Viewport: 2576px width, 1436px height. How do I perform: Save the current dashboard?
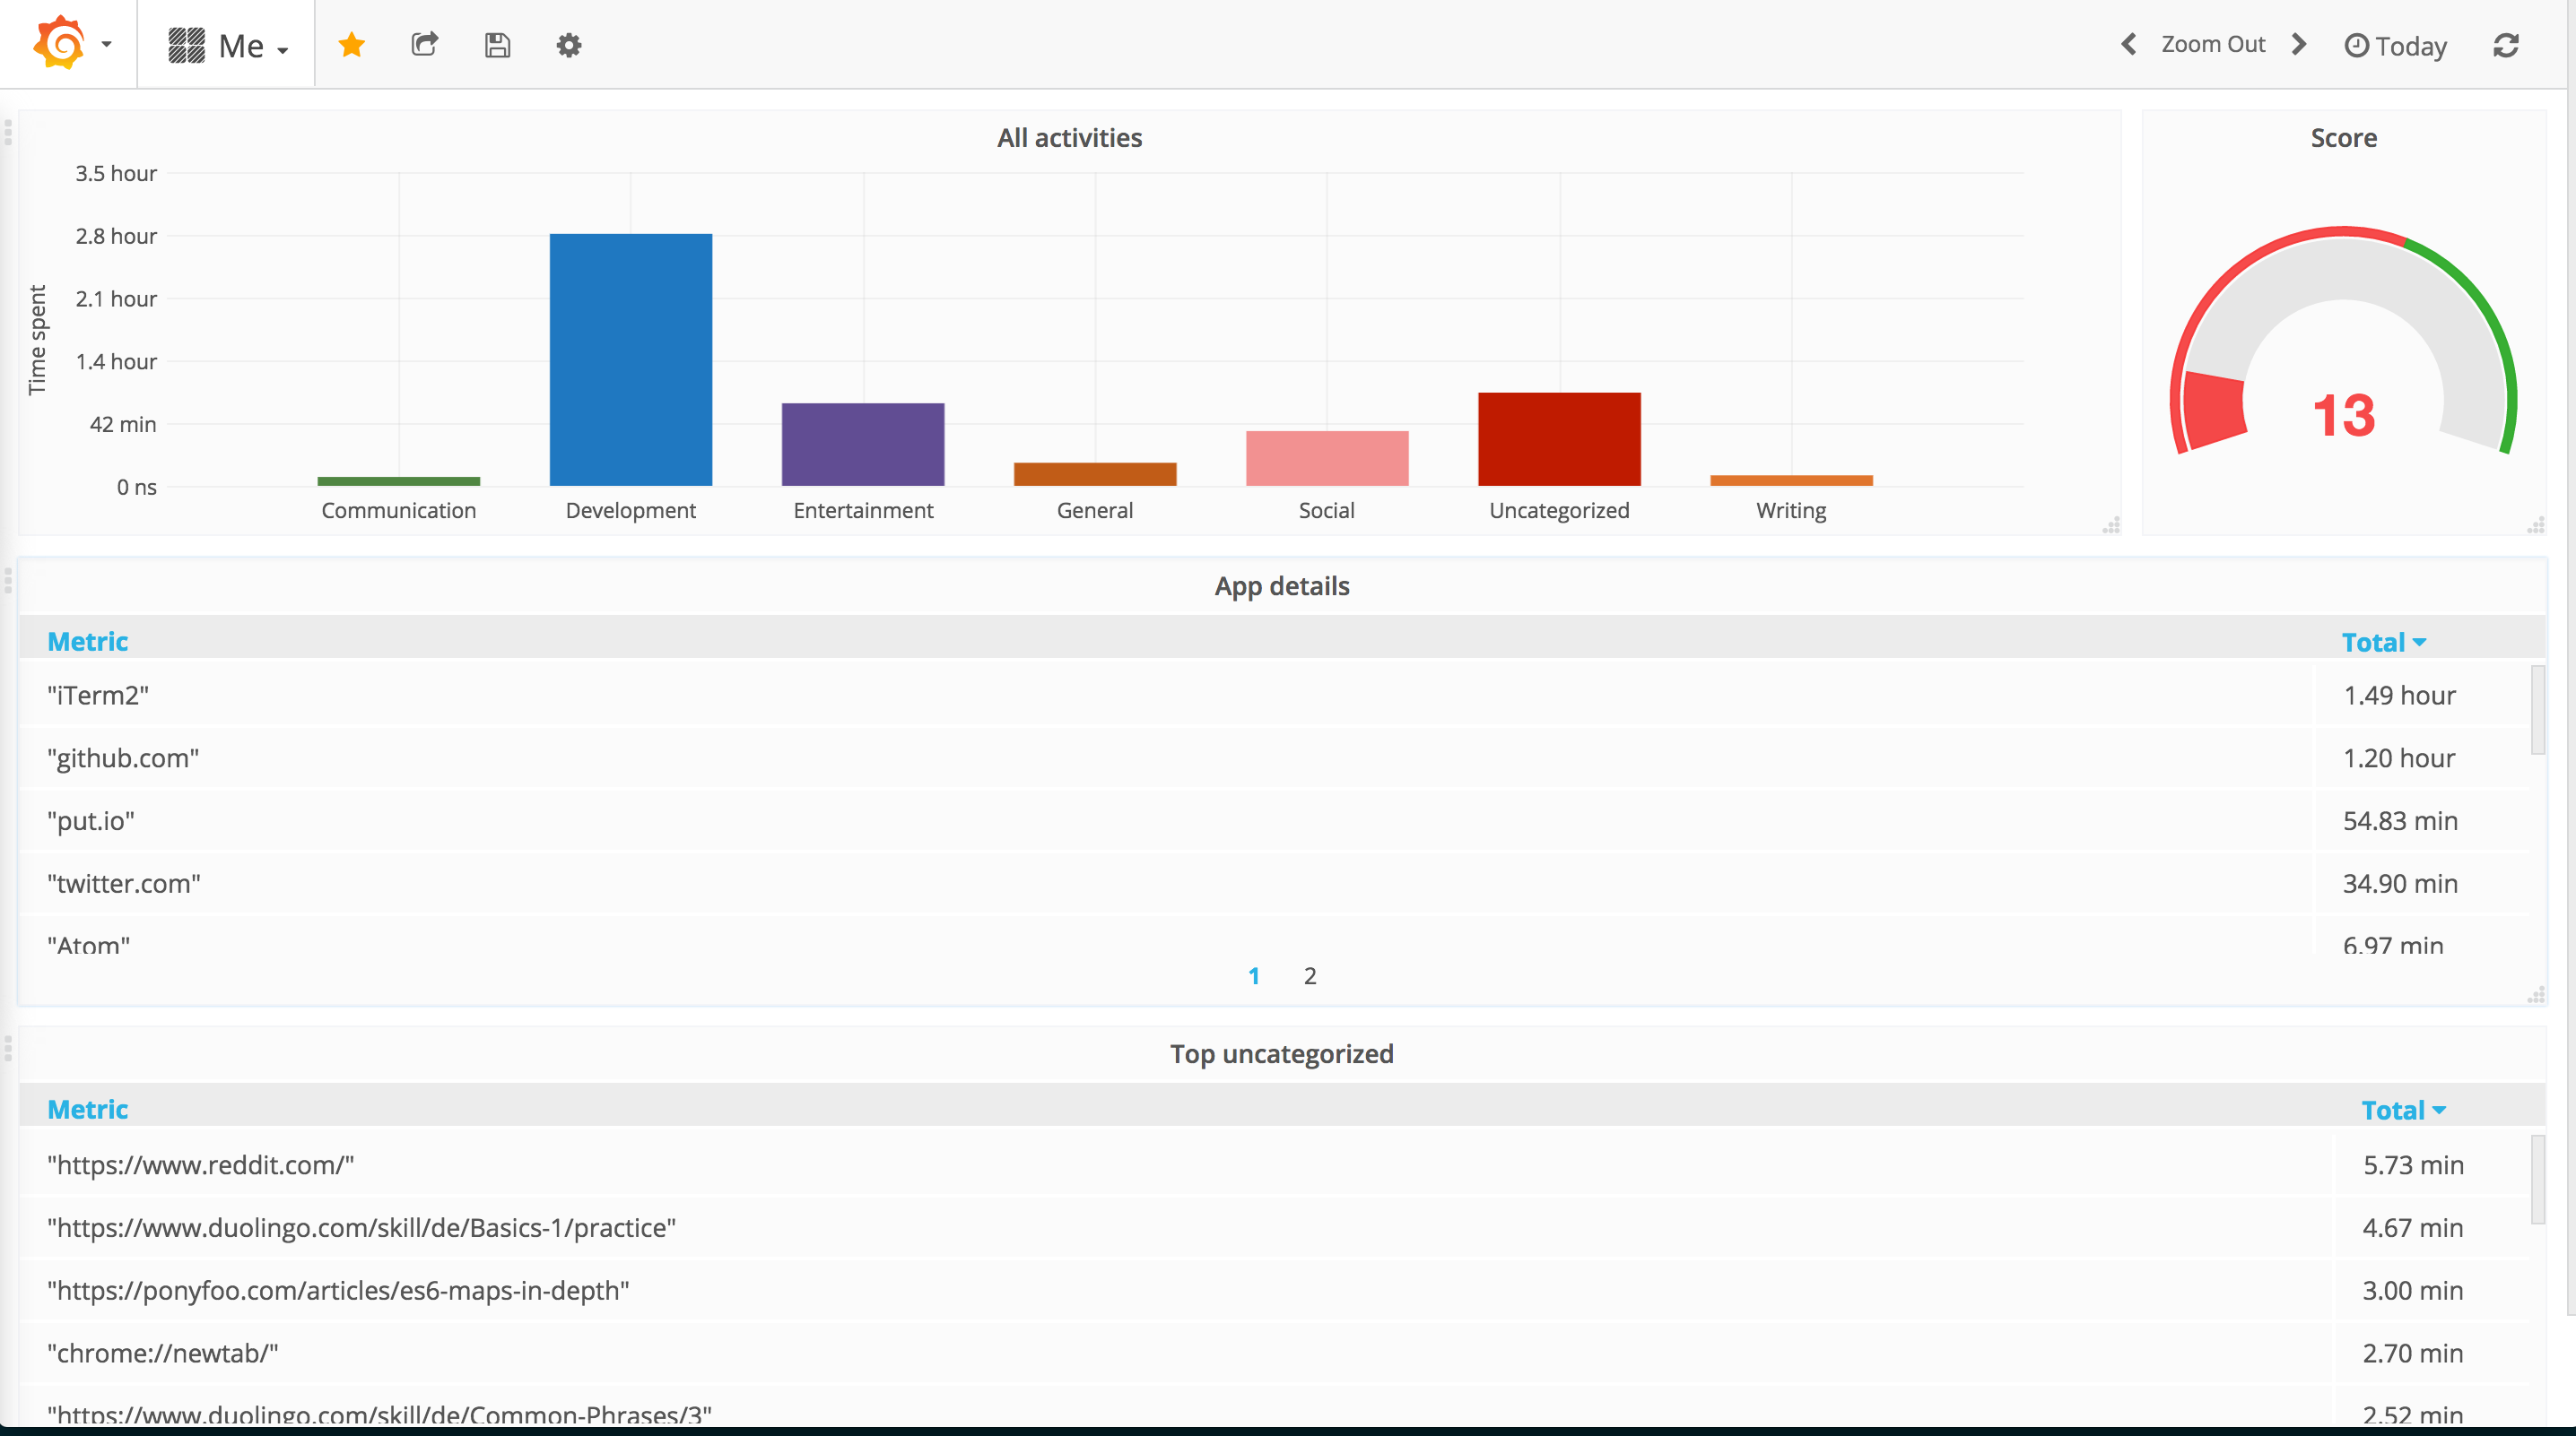coord(497,45)
